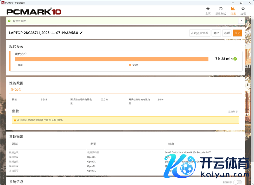The image size is (254, 185).
Task: Go to 基准测试 benchmark gauge icon
Action: click(221, 9)
